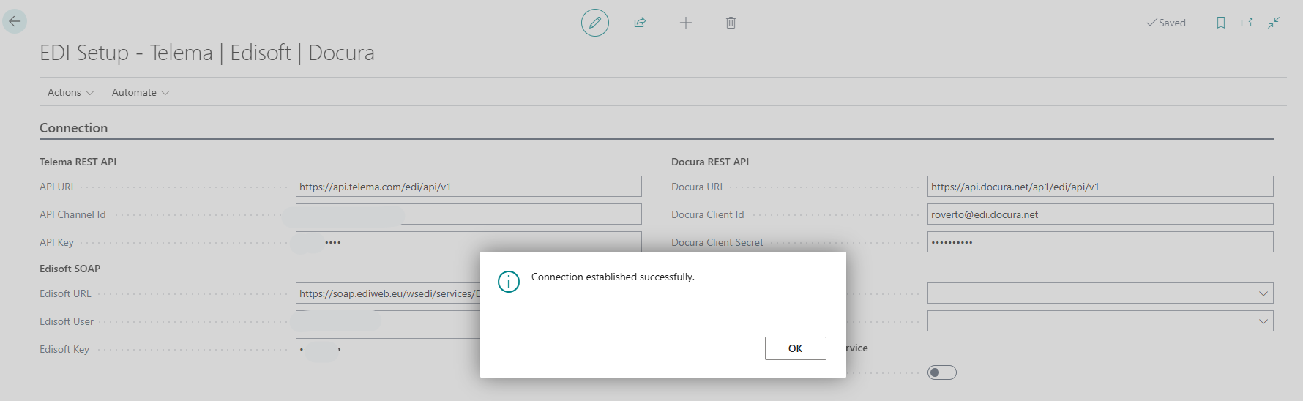This screenshot has width=1303, height=401.
Task: Open the share icon
Action: pos(640,23)
